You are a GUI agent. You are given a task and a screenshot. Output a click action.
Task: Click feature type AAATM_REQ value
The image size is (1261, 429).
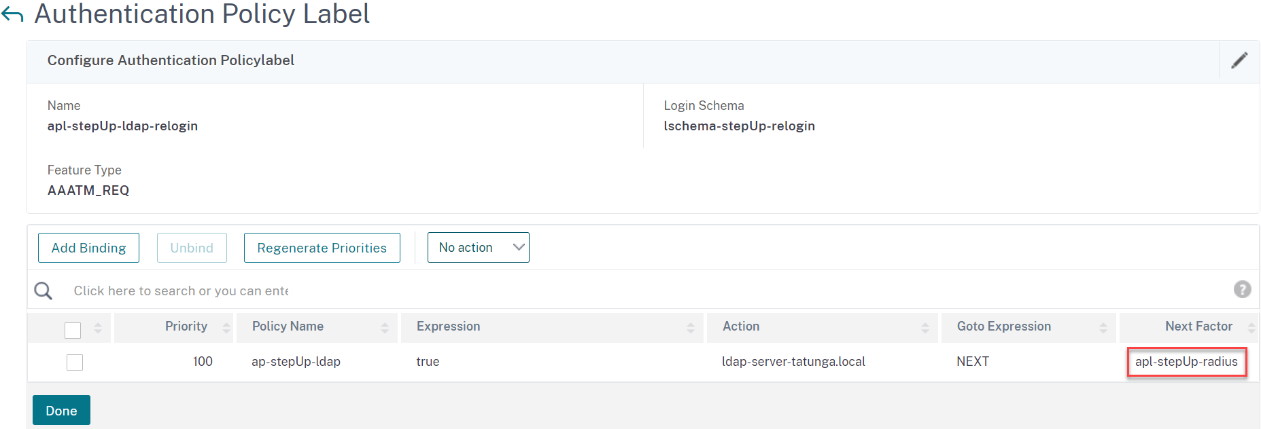[x=88, y=191]
